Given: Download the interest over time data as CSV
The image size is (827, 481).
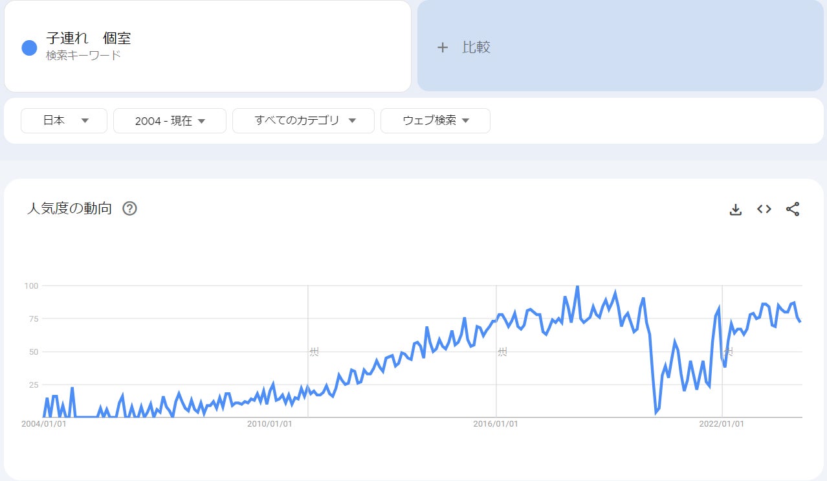Looking at the screenshot, I should 735,209.
